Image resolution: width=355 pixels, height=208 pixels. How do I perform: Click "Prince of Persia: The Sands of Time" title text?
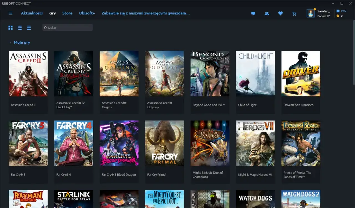[297, 175]
